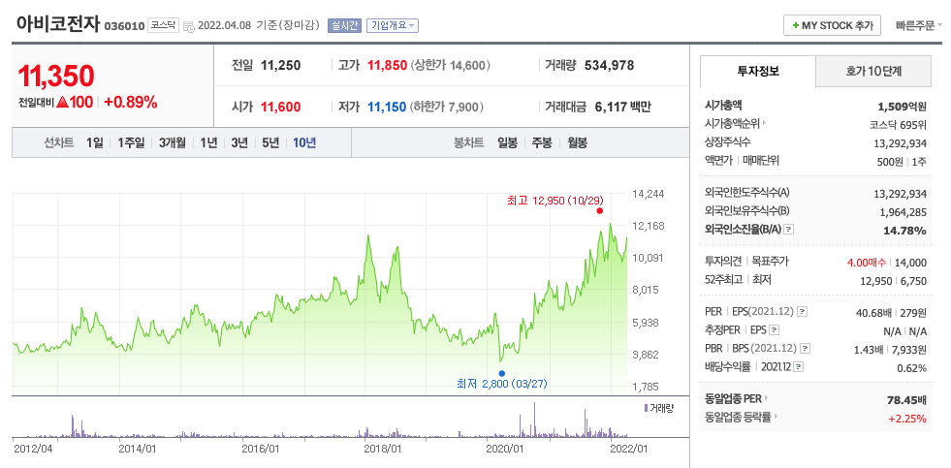
Task: Click the 액면가 label
Action: (x=718, y=161)
